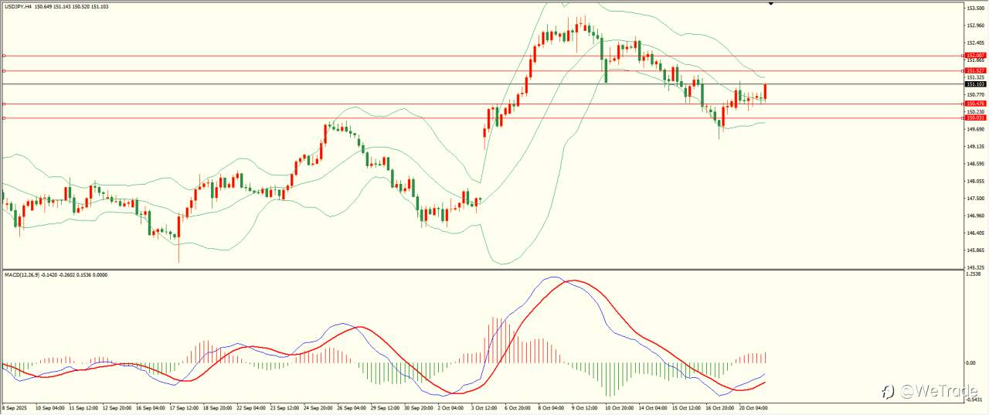Image resolution: width=989 pixels, height=415 pixels.
Task: Click the 145.865 price scale label
Action: click(975, 250)
